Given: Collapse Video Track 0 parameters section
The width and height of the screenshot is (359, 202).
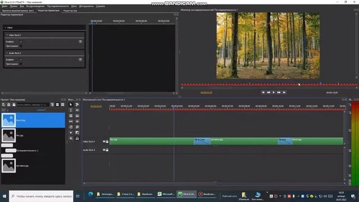Looking at the screenshot, I should tap(7, 35).
